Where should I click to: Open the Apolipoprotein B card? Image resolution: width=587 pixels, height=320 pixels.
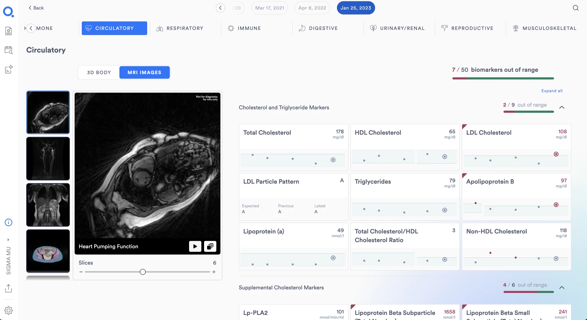click(516, 197)
